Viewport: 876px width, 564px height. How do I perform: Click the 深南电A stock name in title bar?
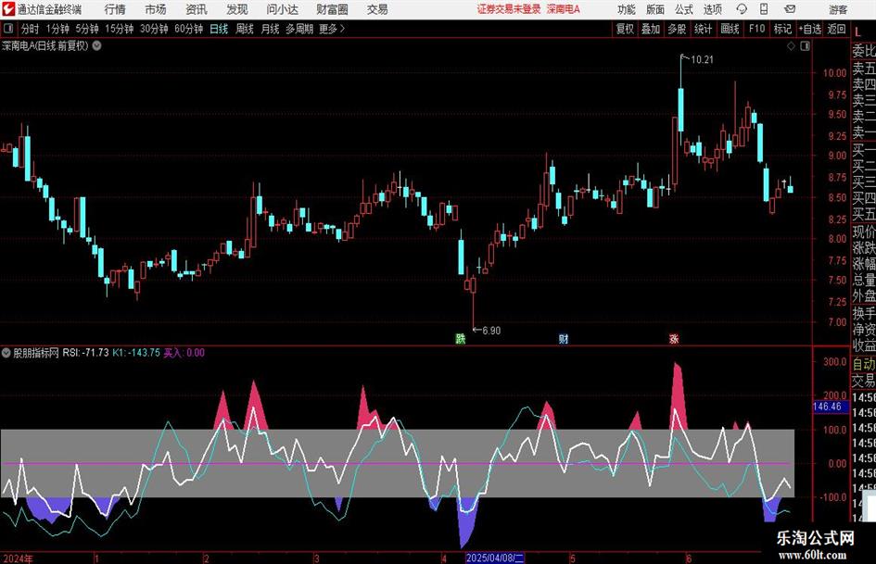pos(564,9)
